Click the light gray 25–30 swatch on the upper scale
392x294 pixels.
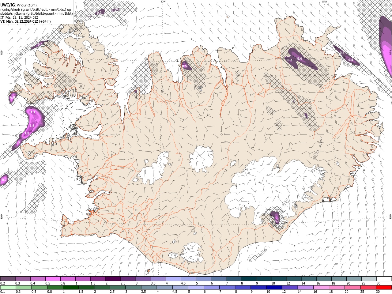[x=369, y=279]
